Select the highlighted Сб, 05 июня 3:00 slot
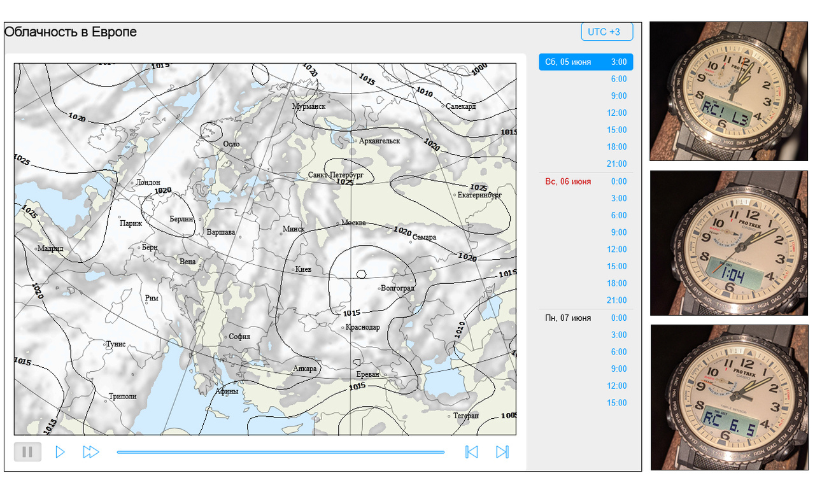 586,62
